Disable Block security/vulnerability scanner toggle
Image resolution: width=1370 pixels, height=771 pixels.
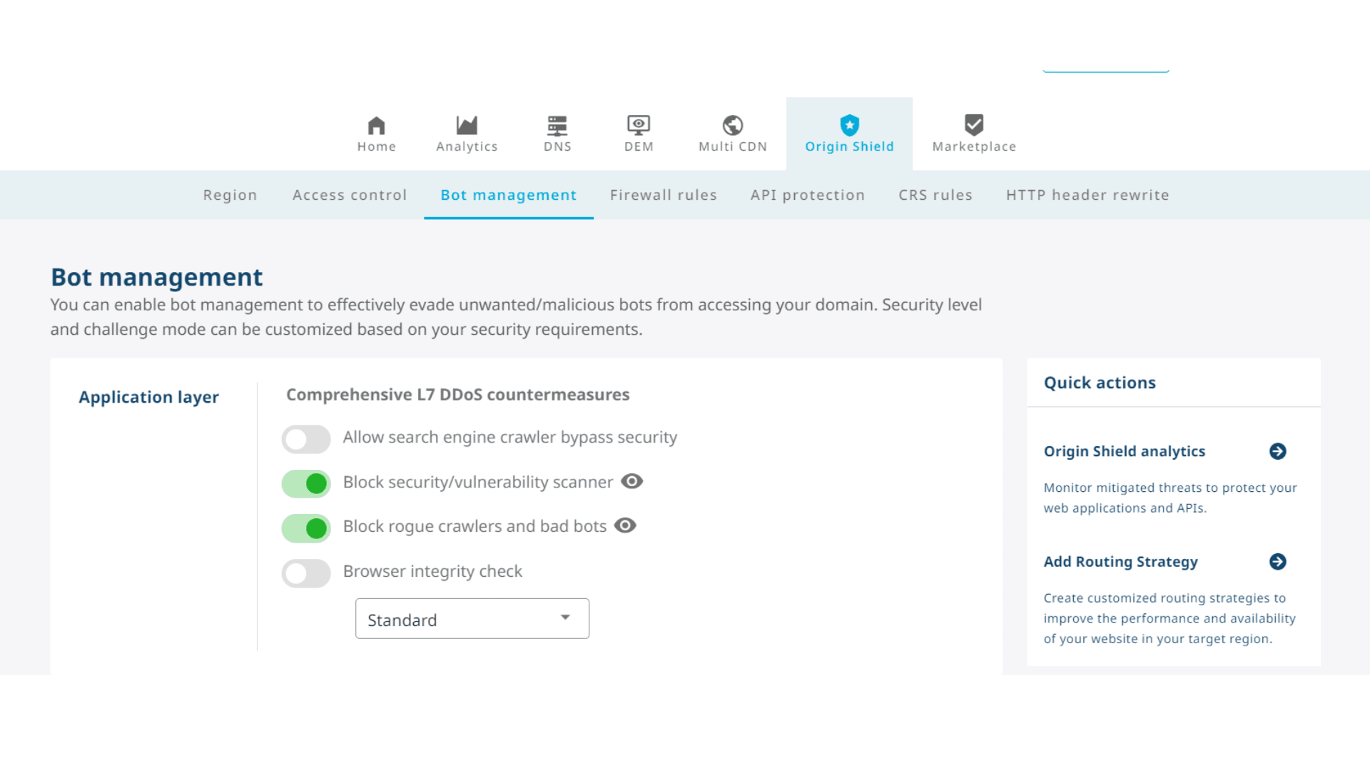306,484
